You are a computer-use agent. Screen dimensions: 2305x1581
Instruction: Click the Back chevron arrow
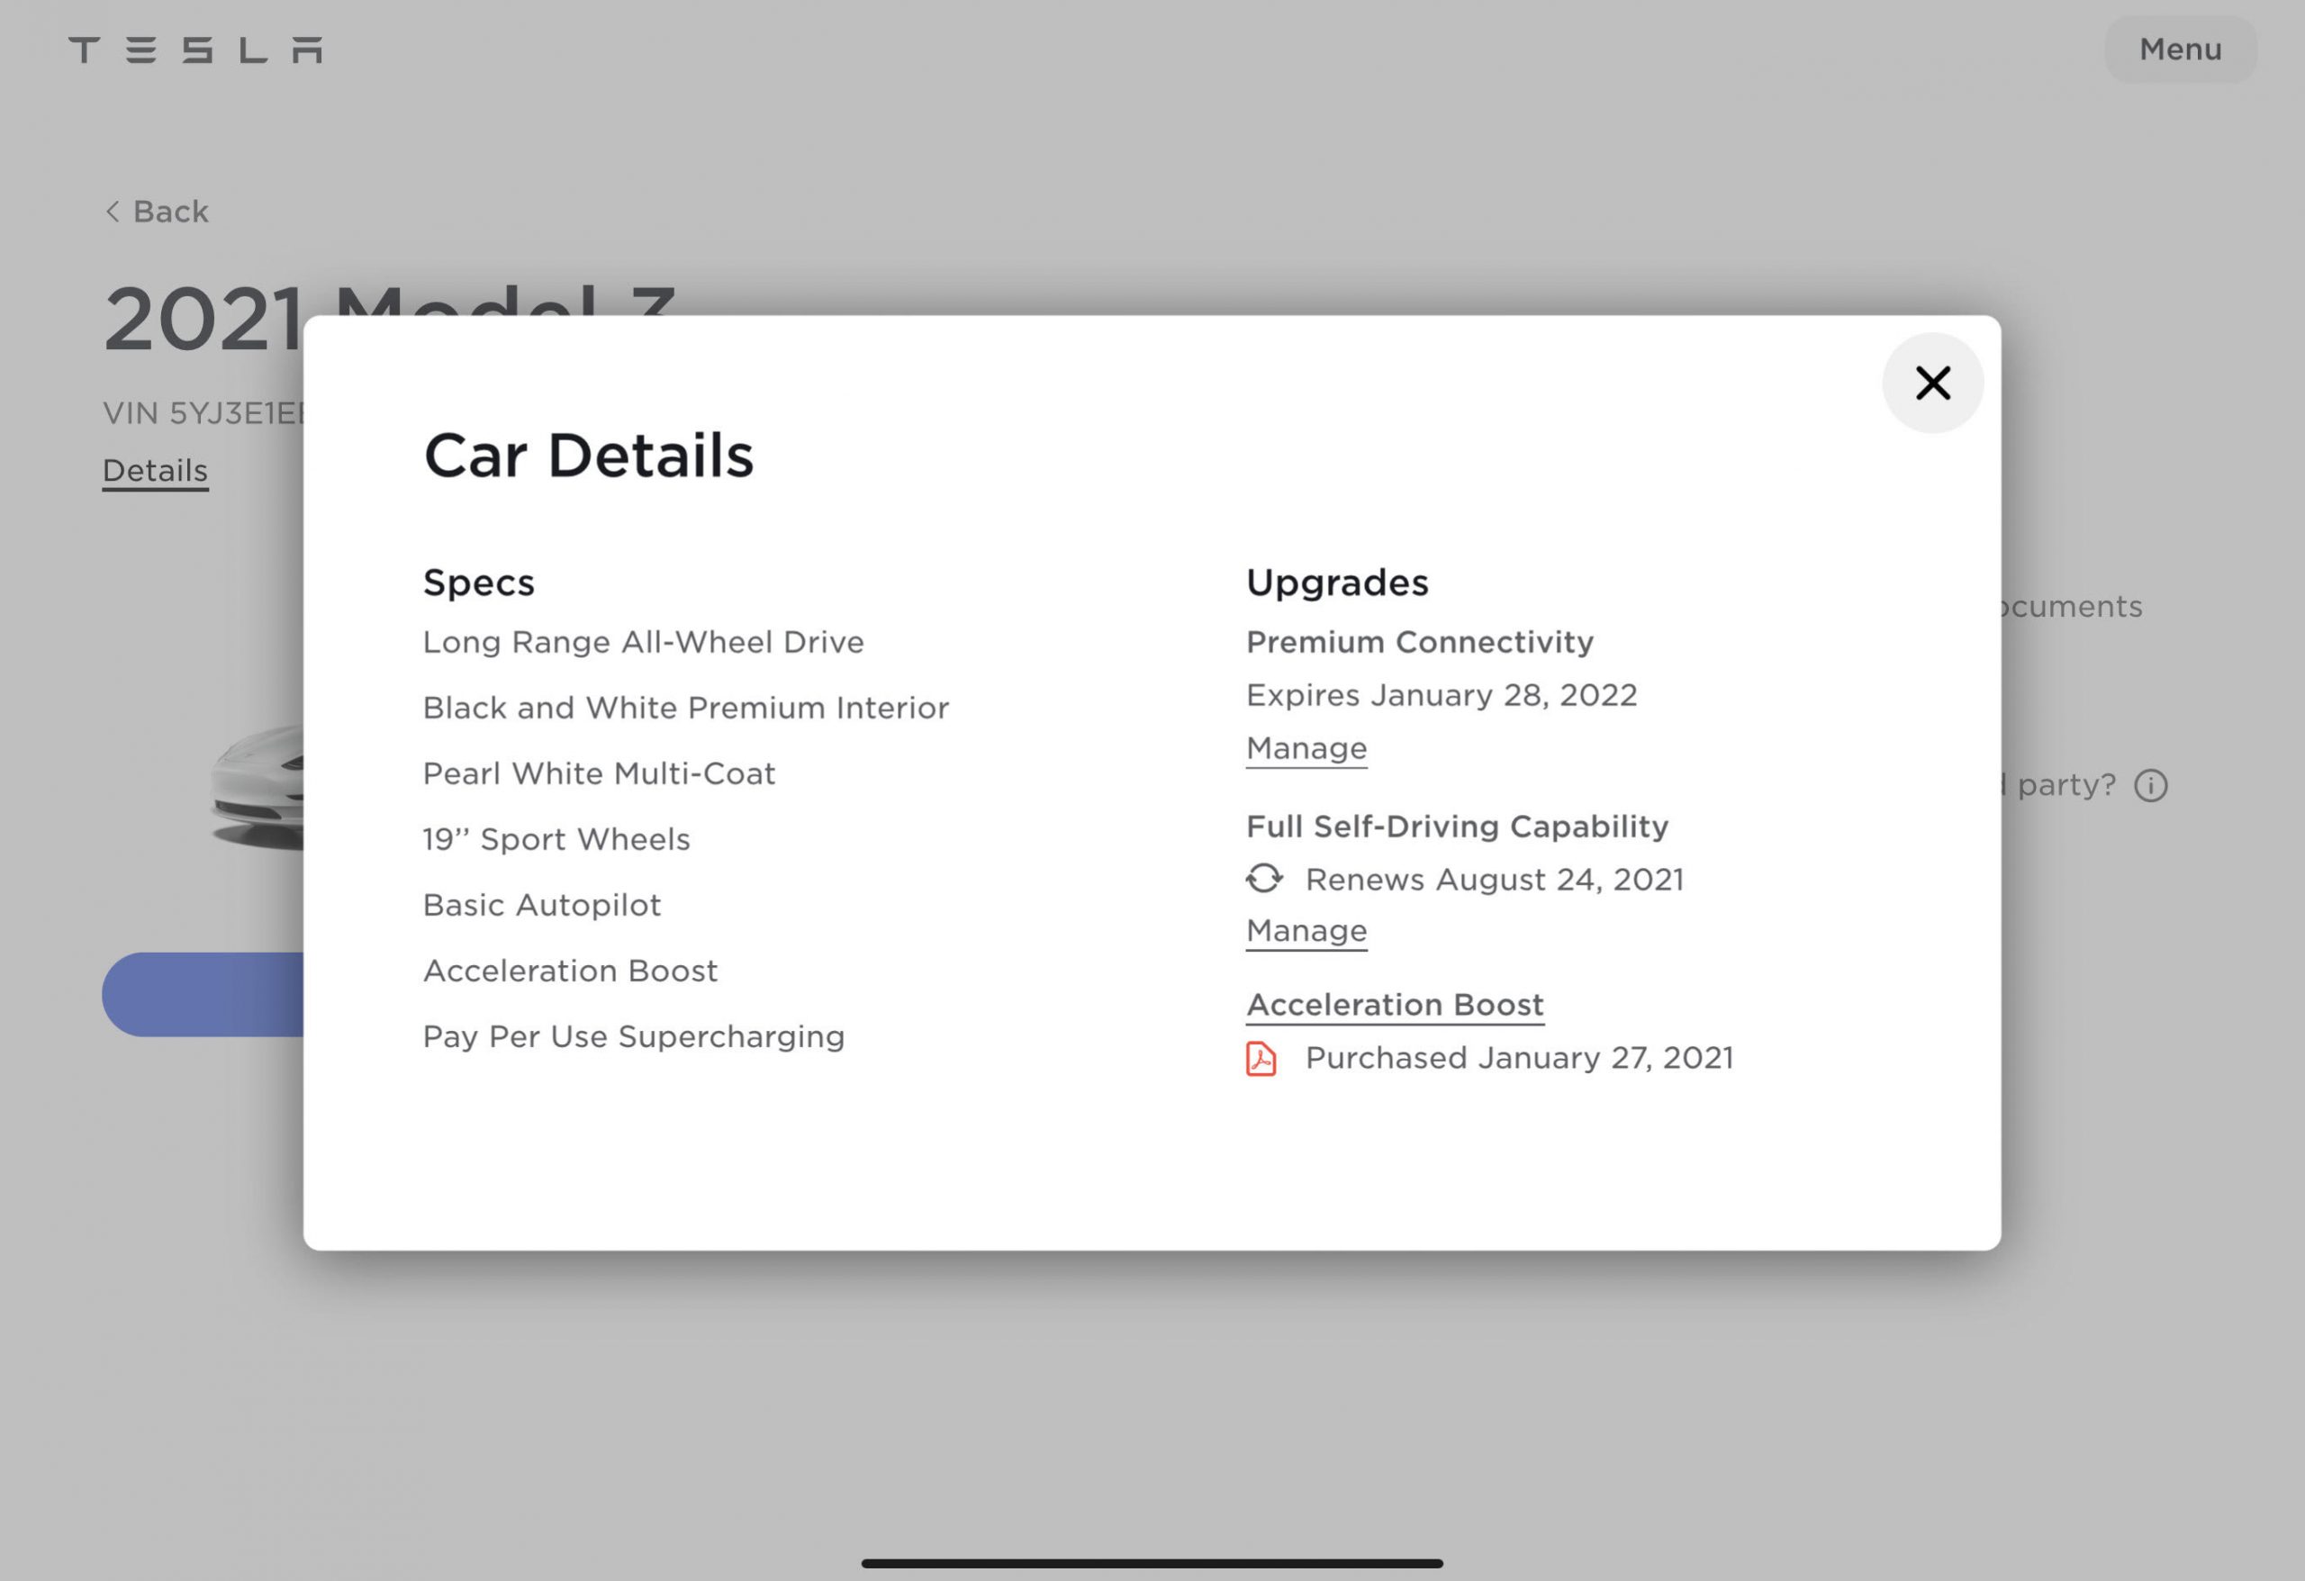(113, 212)
